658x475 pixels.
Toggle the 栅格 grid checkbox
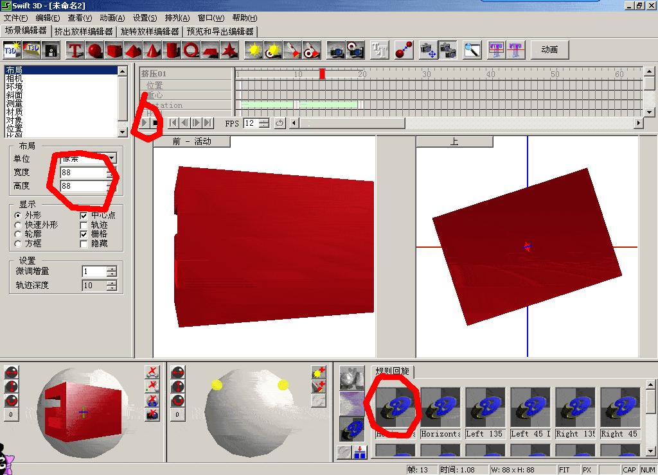click(84, 234)
